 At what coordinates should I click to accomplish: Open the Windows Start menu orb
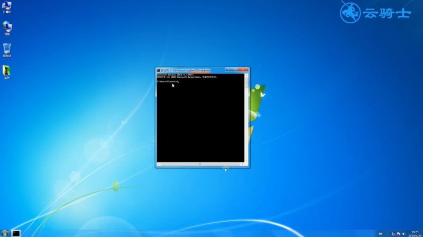[x=4, y=233]
